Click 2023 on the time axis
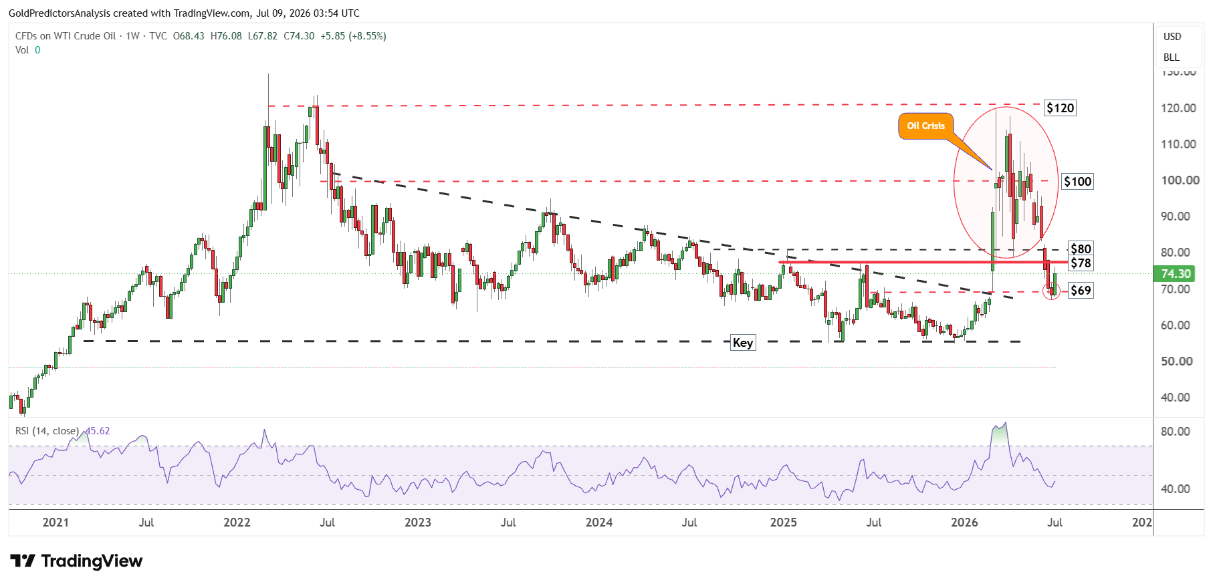The width and height of the screenshot is (1213, 586). 418,523
